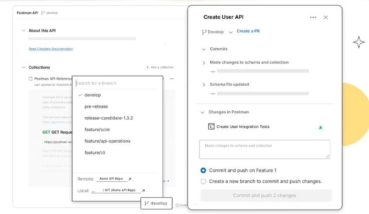369x214 pixels.
Task: Click the four-point sparkle star icon
Action: tap(359, 42)
